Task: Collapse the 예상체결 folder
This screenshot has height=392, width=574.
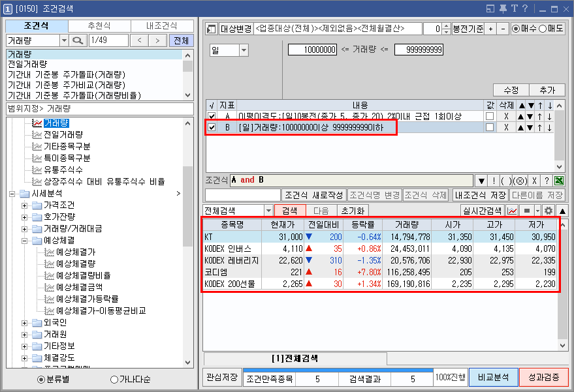Action: coord(24,241)
